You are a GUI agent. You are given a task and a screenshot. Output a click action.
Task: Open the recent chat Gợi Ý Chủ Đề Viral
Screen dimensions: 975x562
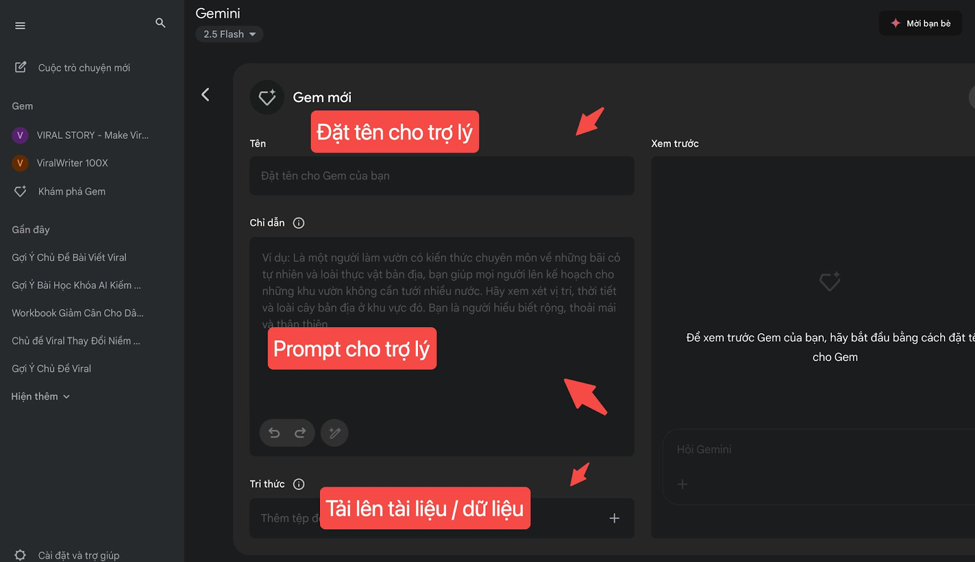(52, 368)
